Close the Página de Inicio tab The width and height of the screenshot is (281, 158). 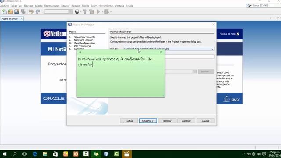(x=22, y=18)
